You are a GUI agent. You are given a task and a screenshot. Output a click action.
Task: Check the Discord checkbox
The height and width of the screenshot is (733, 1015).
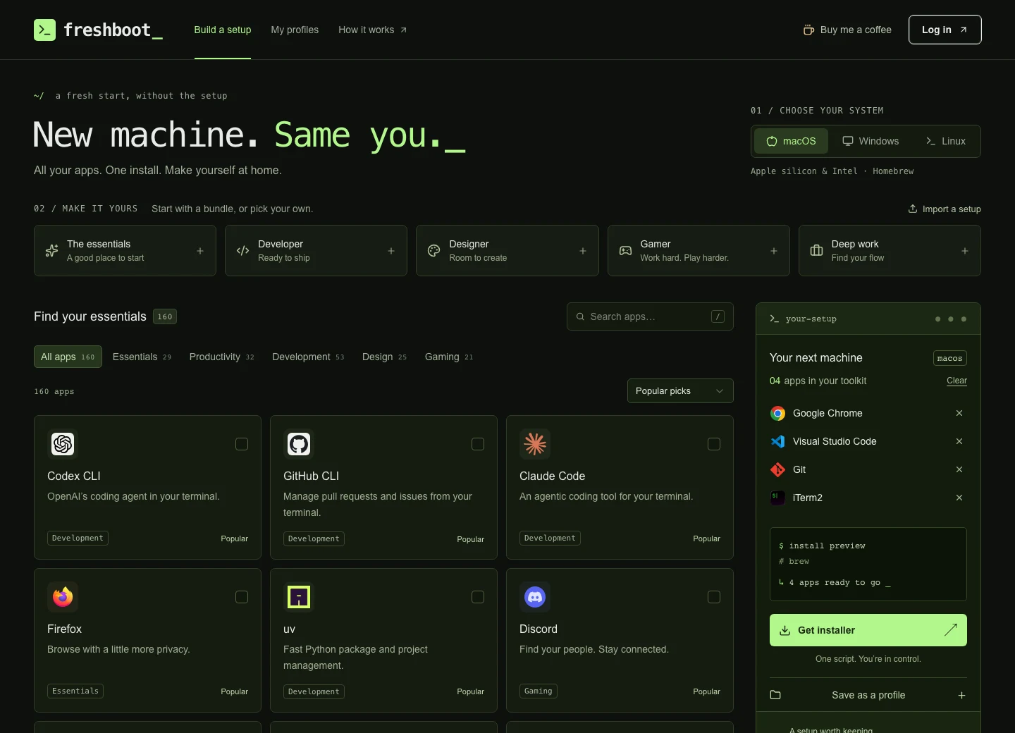point(714,597)
